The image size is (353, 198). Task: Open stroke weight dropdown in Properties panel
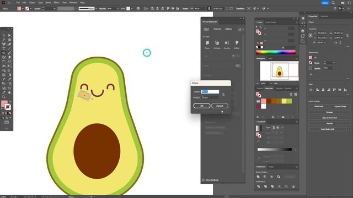coord(334,63)
